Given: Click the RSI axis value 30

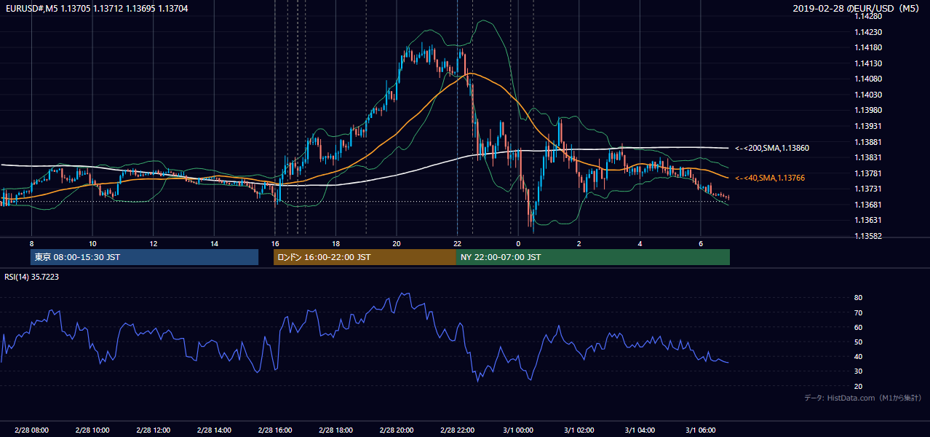Looking at the screenshot, I should (858, 371).
